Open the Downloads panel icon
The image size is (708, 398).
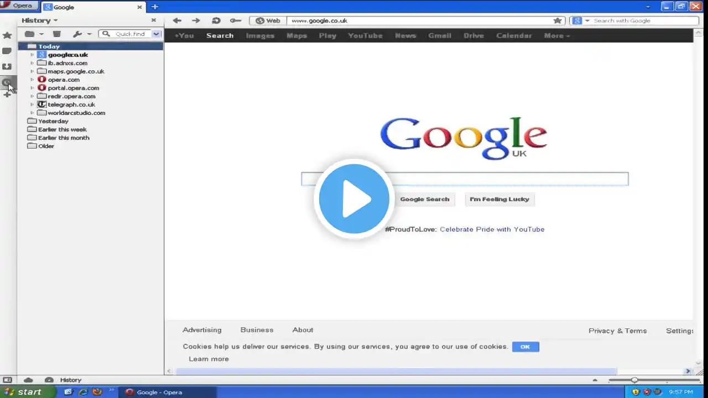click(x=7, y=66)
